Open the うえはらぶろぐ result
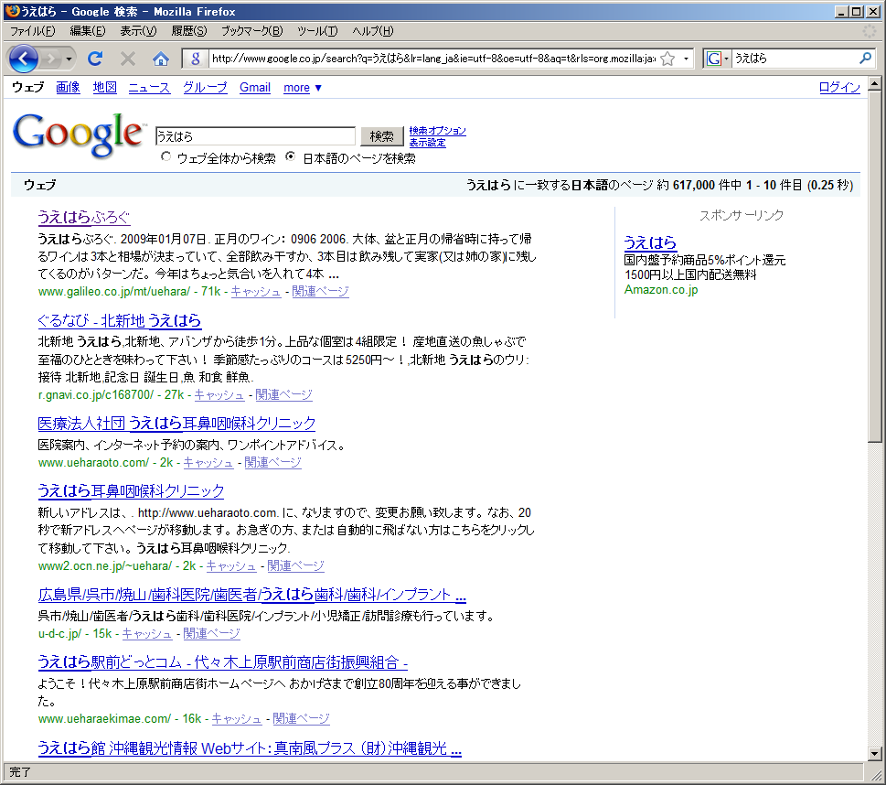Image resolution: width=886 pixels, height=785 pixels. coord(83,217)
